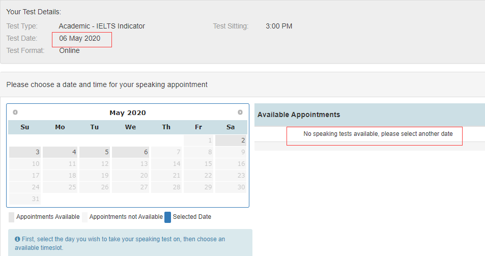Image resolution: width=485 pixels, height=256 pixels.
Task: Pick May 6 on the calendar
Action: pos(130,152)
